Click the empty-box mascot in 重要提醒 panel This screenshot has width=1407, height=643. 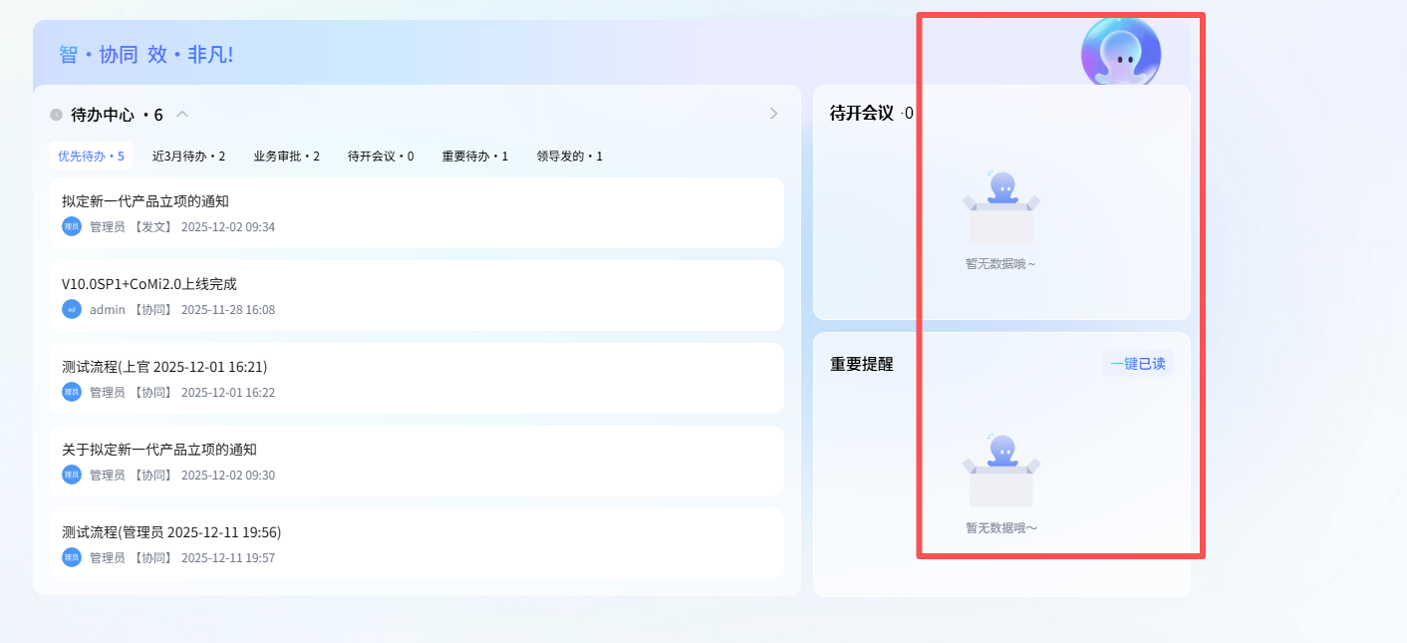pyautogui.click(x=1001, y=472)
